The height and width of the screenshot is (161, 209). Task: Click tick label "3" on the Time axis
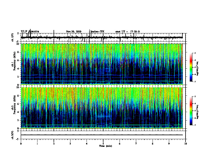point(70,144)
